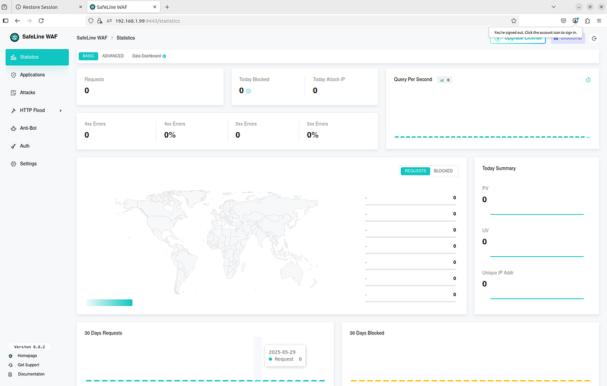Click the Auth key icon

tap(14, 146)
